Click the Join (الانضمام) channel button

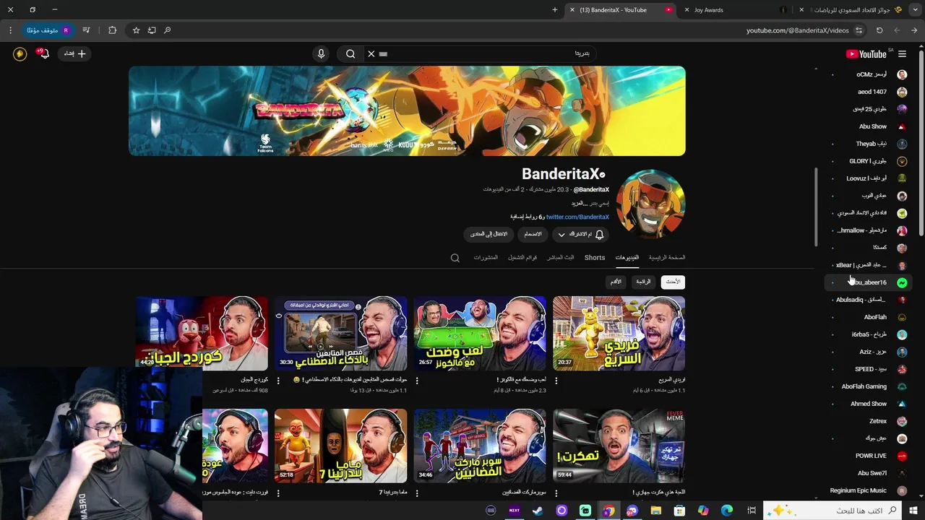click(533, 234)
